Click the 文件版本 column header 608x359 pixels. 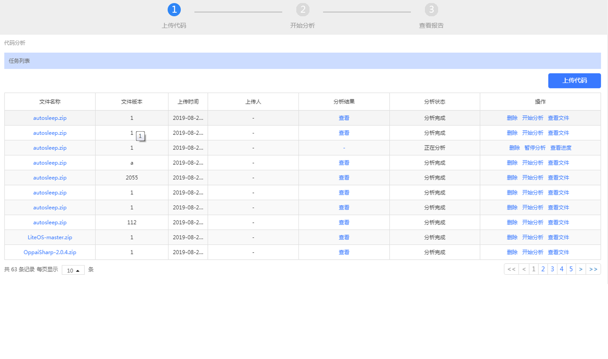[132, 102]
